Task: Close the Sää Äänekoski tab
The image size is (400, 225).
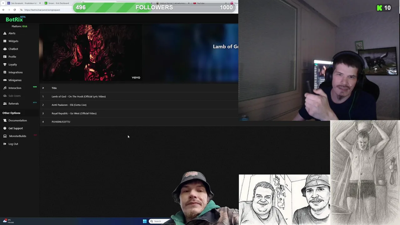Action: click(x=40, y=3)
